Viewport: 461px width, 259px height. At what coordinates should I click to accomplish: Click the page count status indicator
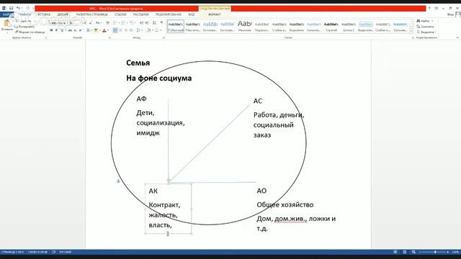(x=12, y=252)
